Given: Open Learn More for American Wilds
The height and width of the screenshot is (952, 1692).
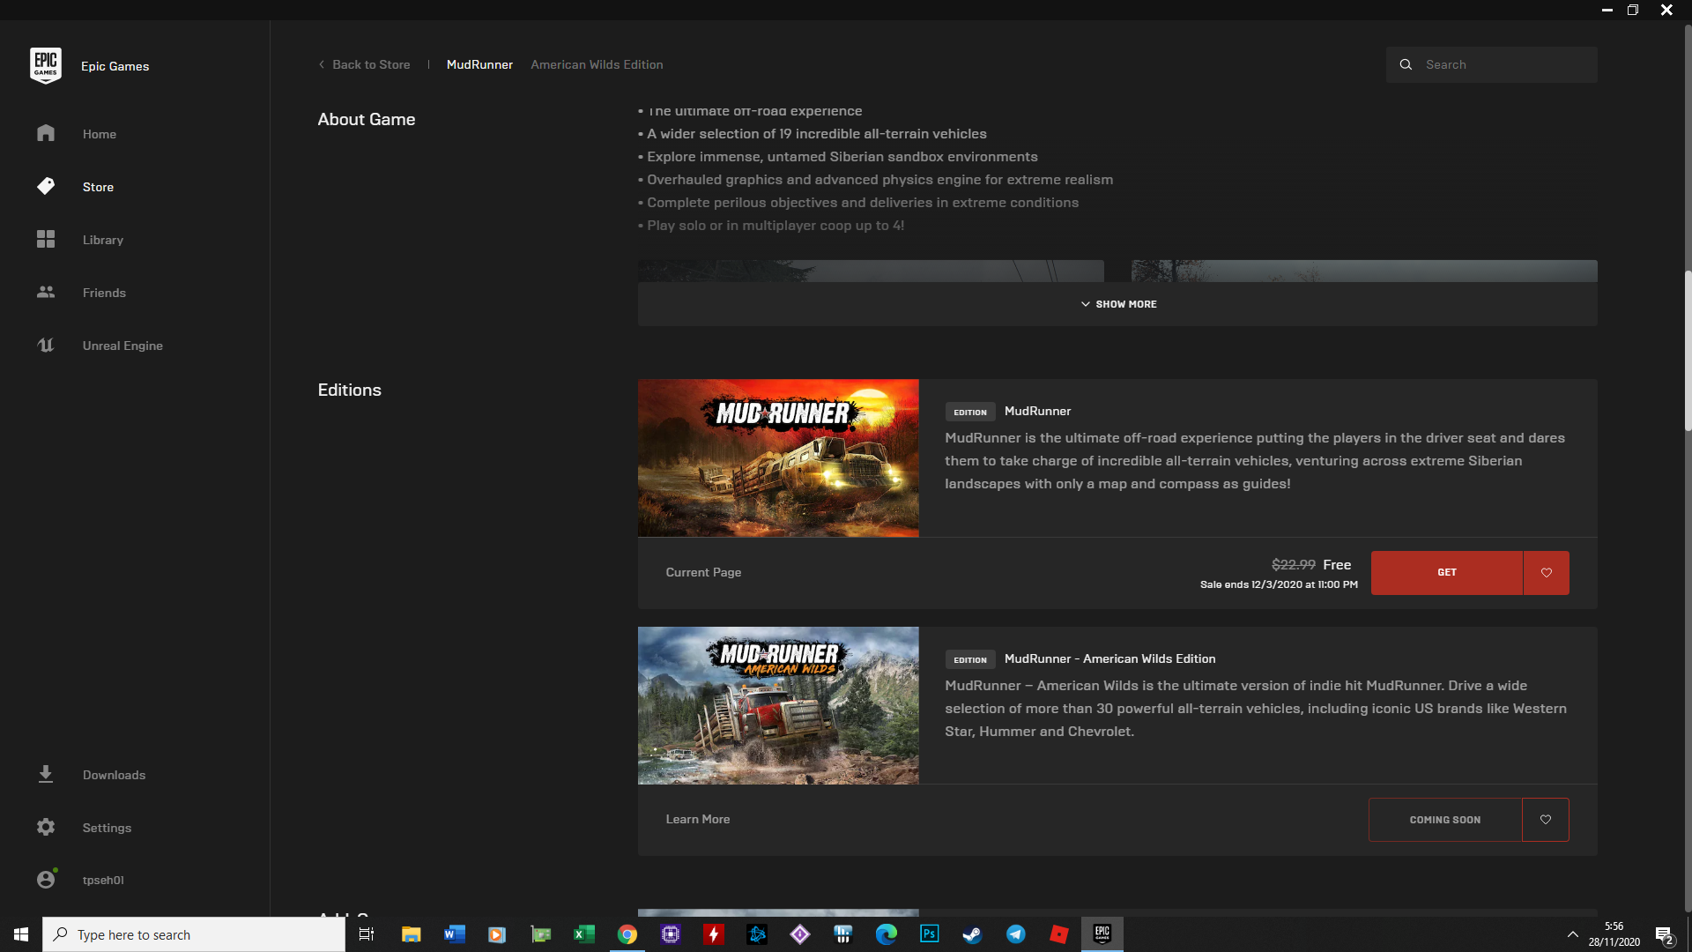Looking at the screenshot, I should [x=698, y=819].
